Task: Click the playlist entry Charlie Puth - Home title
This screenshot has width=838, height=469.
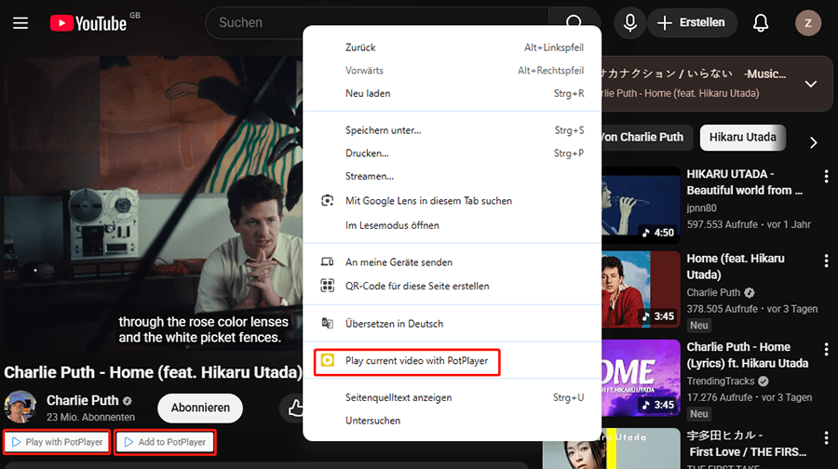Action: coord(680,93)
